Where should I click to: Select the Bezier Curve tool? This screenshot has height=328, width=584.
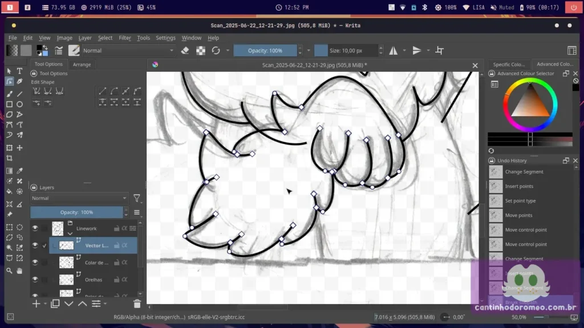[x=9, y=125]
